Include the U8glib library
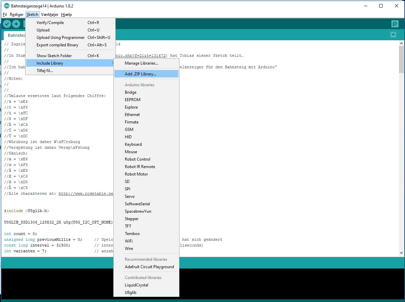 [146, 293]
